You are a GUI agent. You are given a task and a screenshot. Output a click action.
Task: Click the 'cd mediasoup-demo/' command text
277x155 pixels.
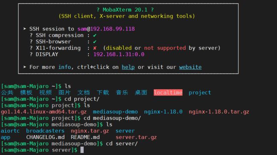(x=112, y=118)
